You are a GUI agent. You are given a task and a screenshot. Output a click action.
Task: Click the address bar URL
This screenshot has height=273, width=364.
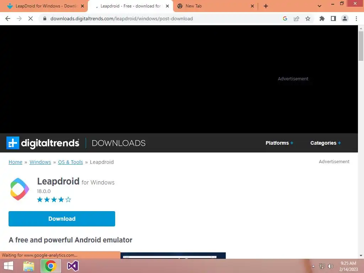click(x=122, y=18)
